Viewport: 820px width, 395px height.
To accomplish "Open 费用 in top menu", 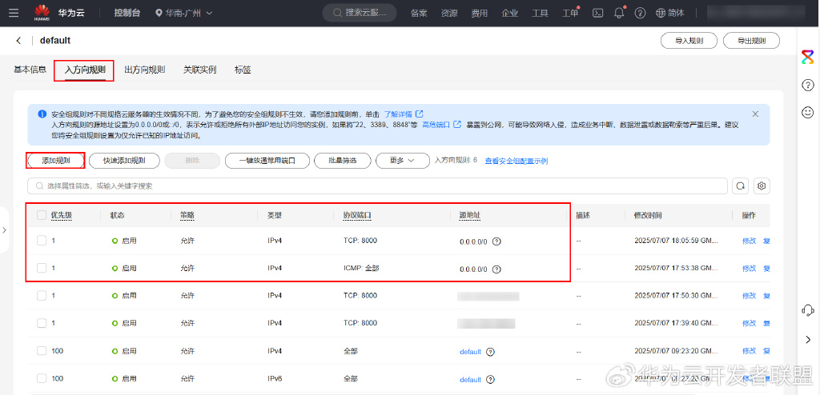I will 479,13.
